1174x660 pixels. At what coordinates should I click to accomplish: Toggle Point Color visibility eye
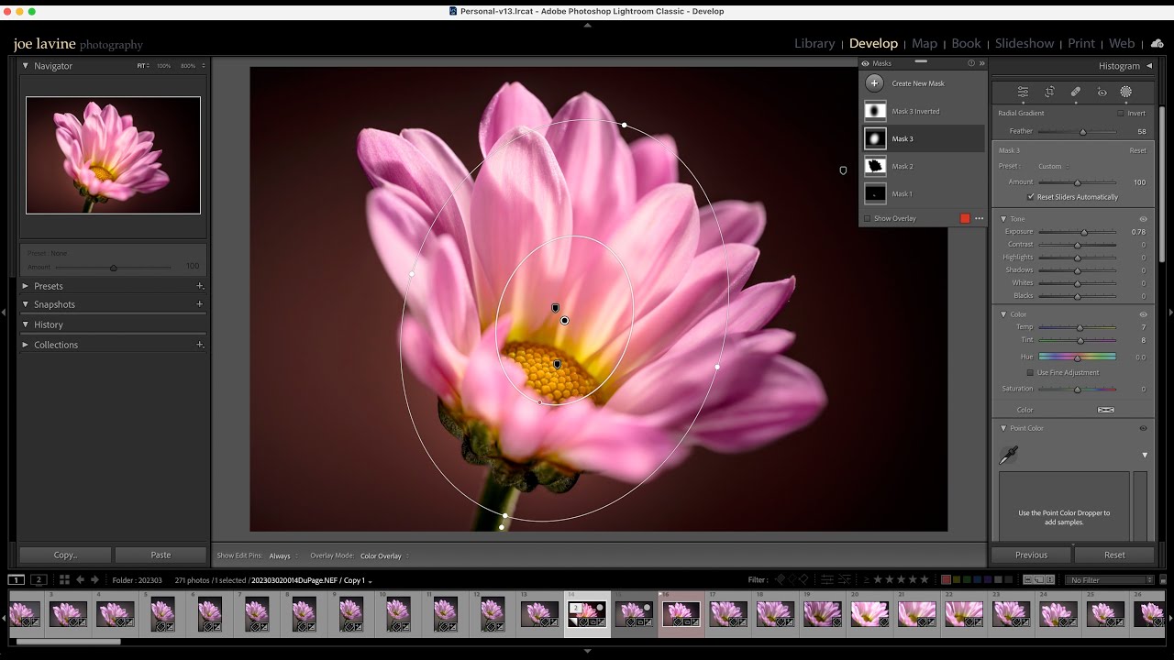1143,428
